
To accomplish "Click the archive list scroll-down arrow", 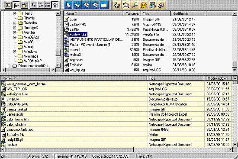I will pyautogui.click(x=235, y=145).
